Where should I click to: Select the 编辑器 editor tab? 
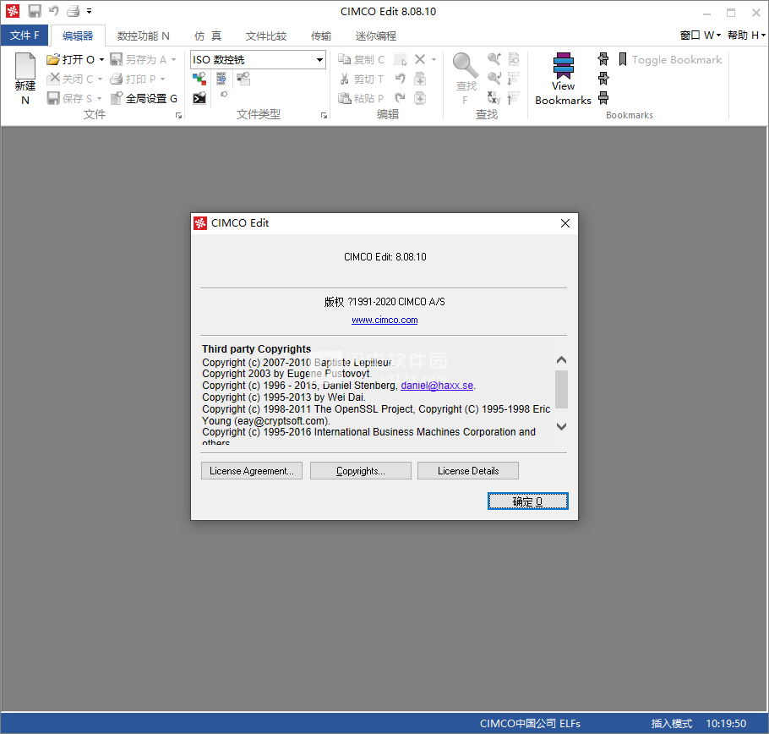(78, 36)
